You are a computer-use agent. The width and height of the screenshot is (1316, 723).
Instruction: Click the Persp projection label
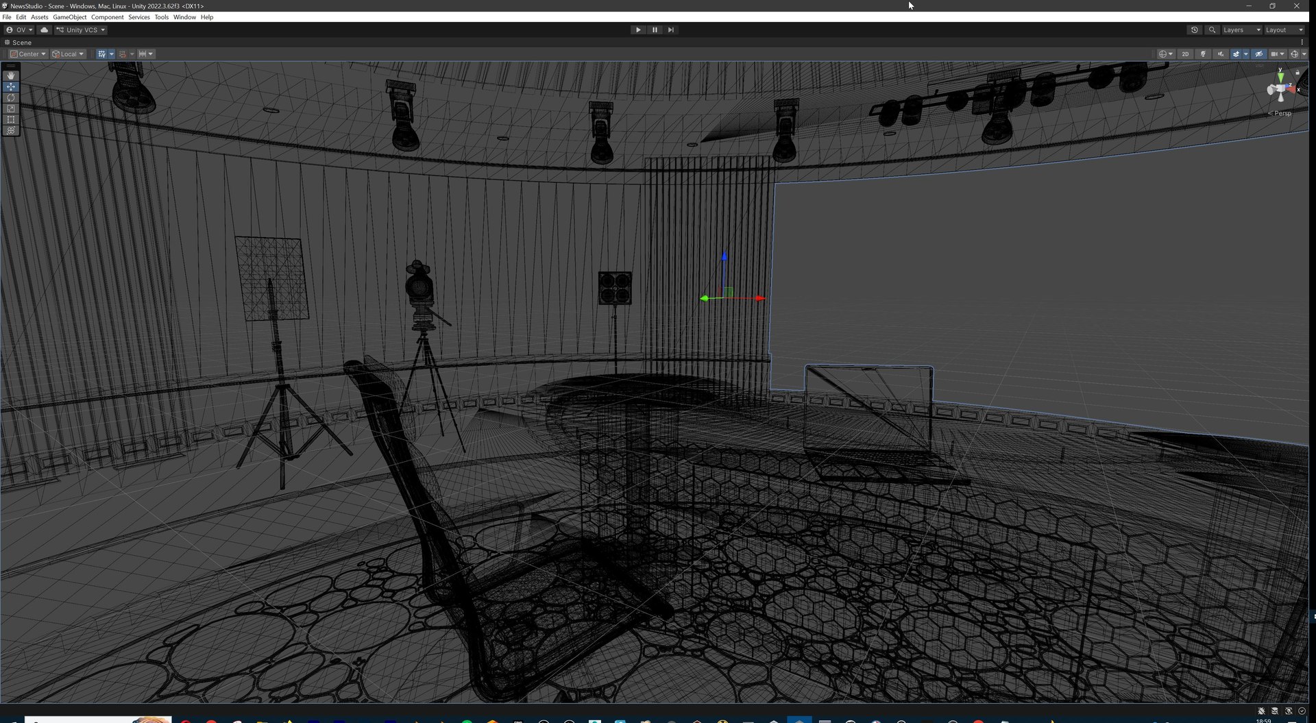point(1280,114)
